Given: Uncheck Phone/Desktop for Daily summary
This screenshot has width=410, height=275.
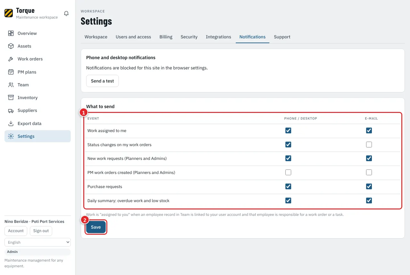Looking at the screenshot, I should [288, 200].
